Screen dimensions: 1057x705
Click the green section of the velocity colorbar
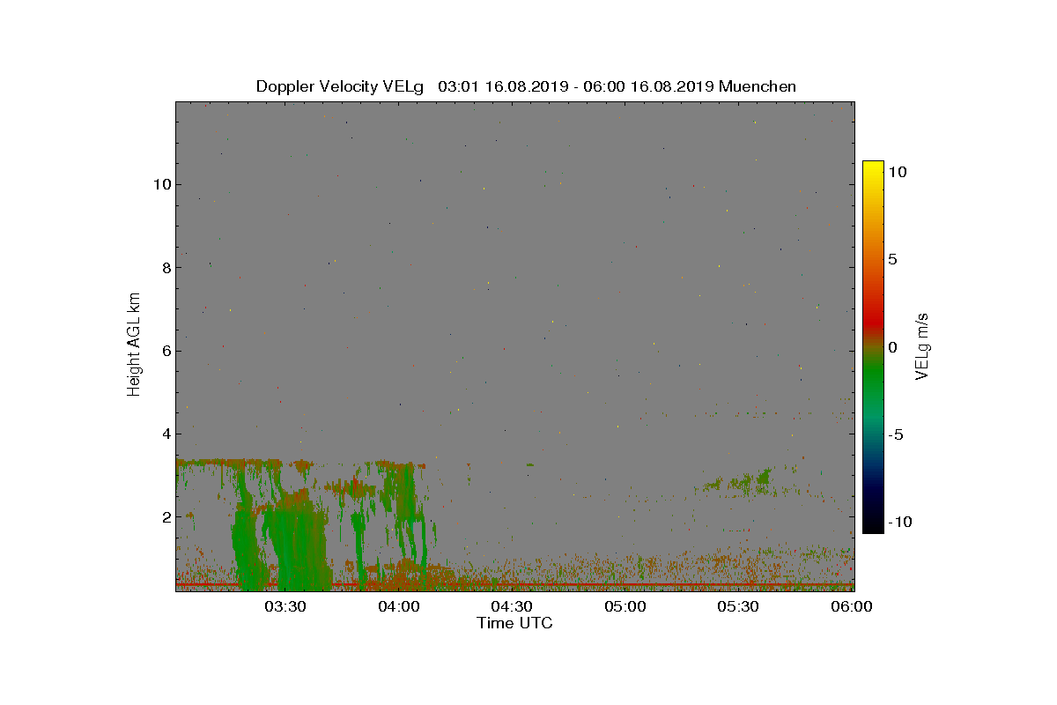pos(873,379)
